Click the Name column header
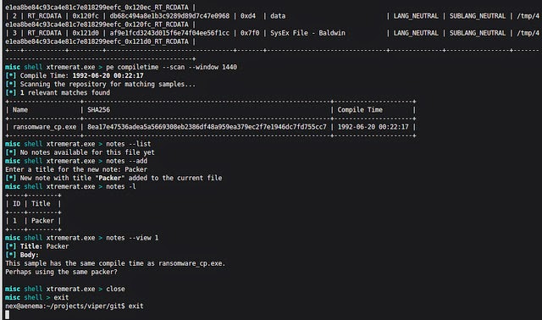The image size is (542, 320). 20,110
